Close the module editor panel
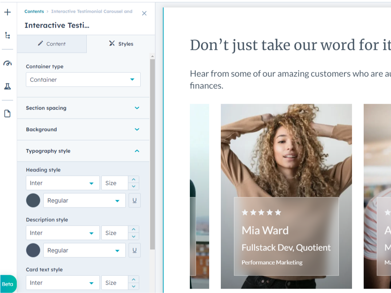This screenshot has width=391, height=293. click(x=144, y=13)
